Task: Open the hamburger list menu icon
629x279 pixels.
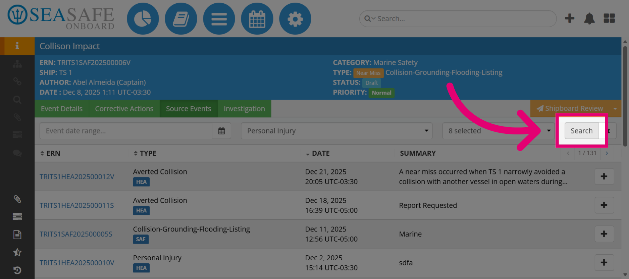Action: [x=219, y=19]
